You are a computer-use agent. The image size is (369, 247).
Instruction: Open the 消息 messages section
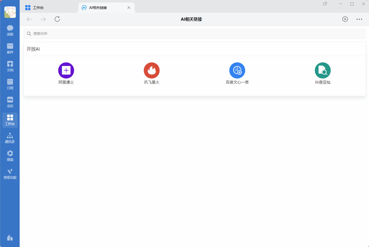pos(10,30)
